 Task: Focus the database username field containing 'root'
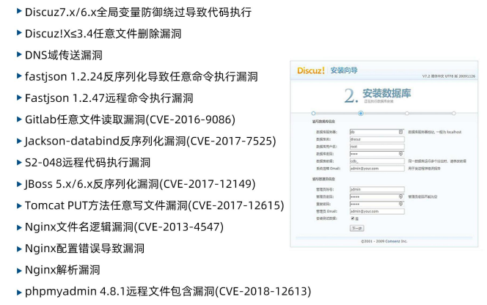[377, 147]
